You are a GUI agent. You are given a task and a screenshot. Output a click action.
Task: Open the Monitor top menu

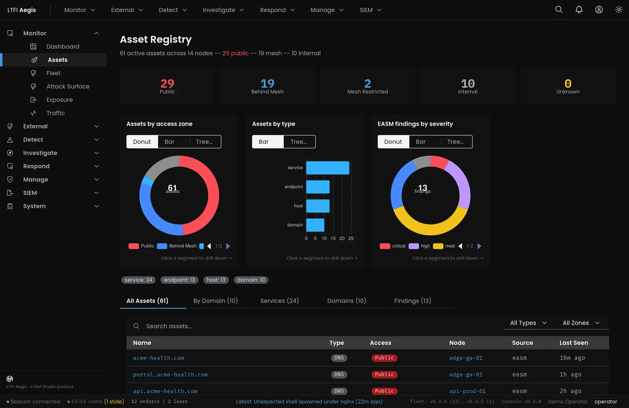pyautogui.click(x=79, y=10)
